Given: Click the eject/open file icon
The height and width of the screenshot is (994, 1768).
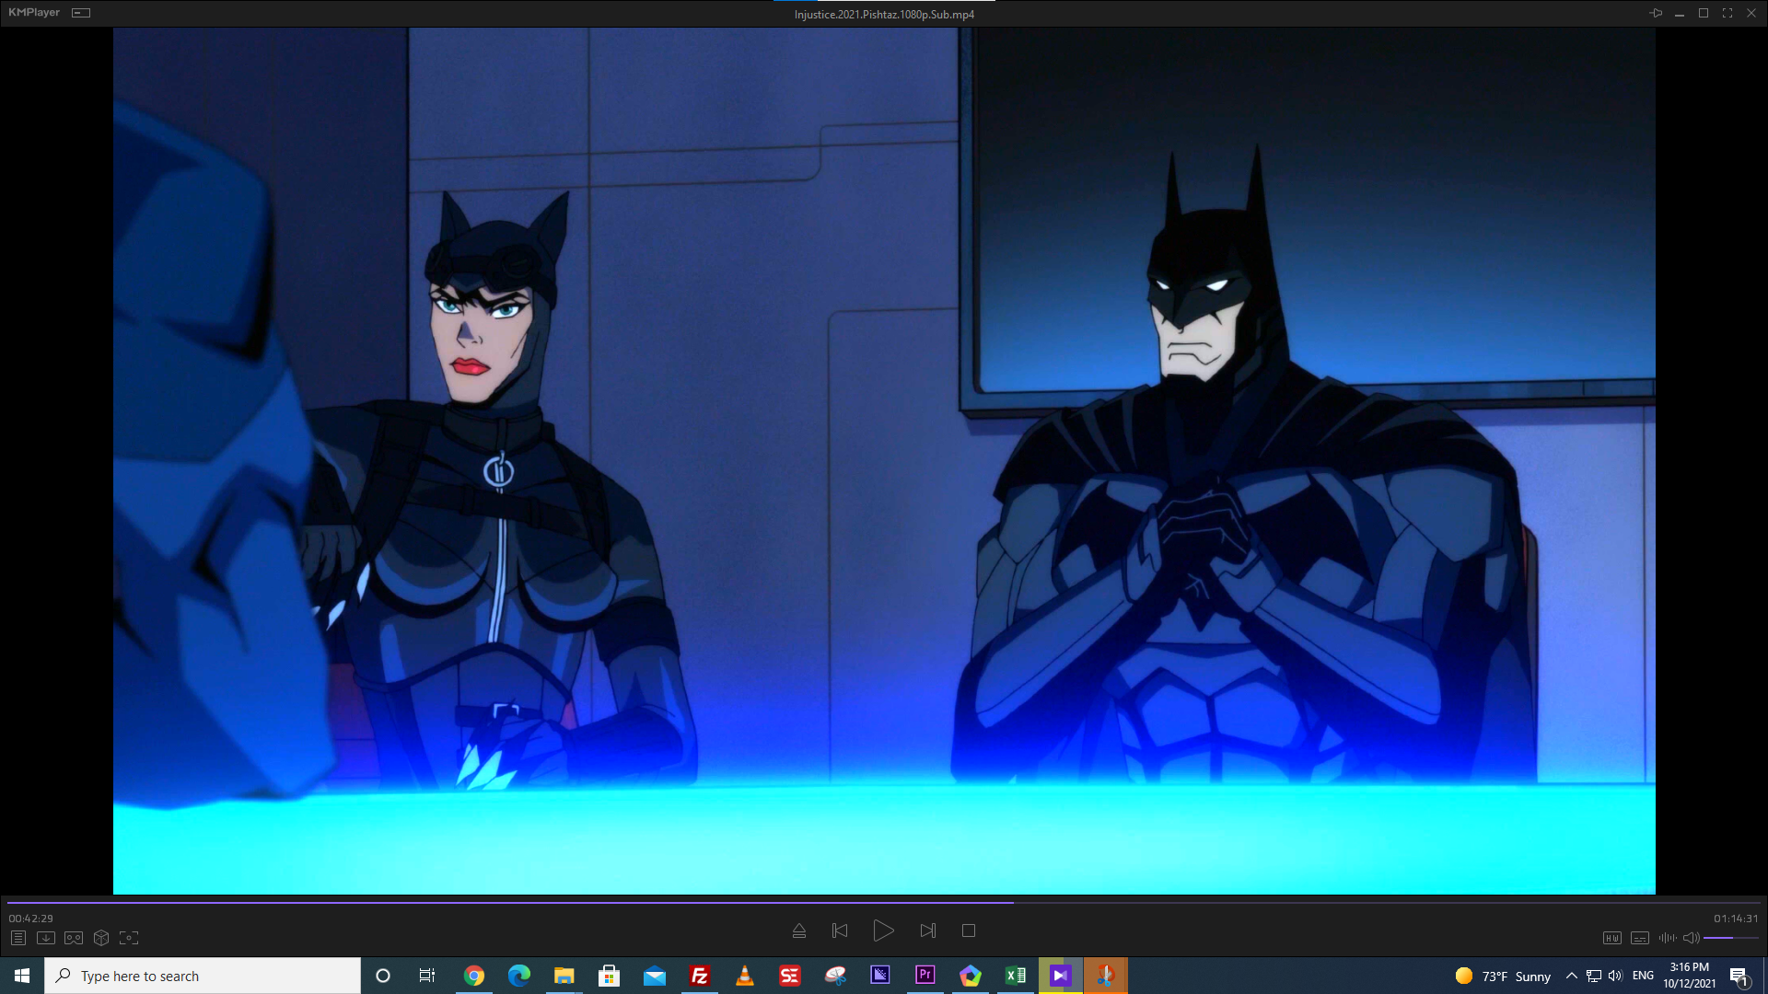Looking at the screenshot, I should point(799,930).
